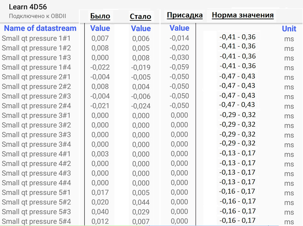This screenshot has height=226, width=303.
Task: Click Стало value 0,007 for 5#4
Action: 141,222
